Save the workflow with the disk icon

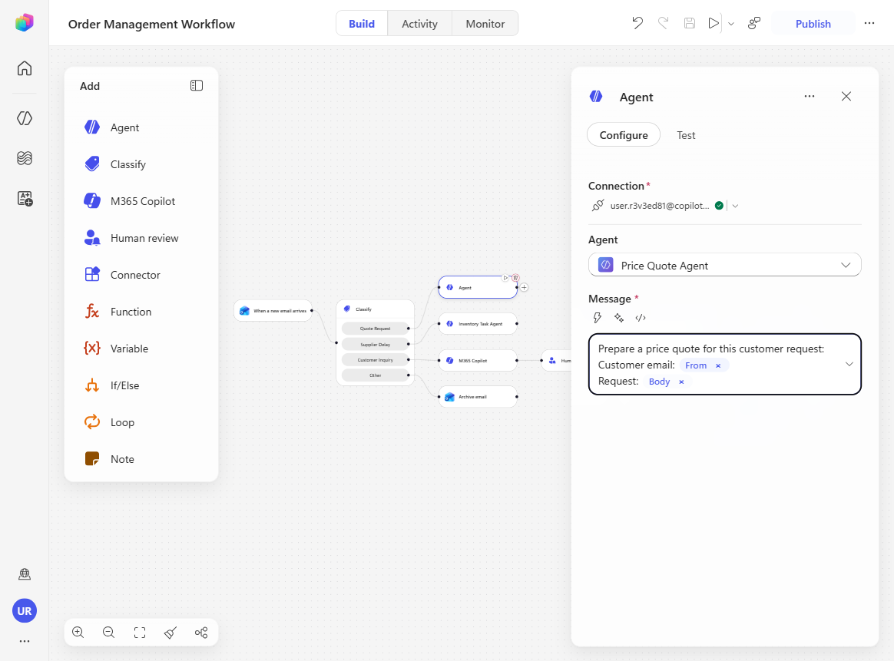tap(689, 23)
